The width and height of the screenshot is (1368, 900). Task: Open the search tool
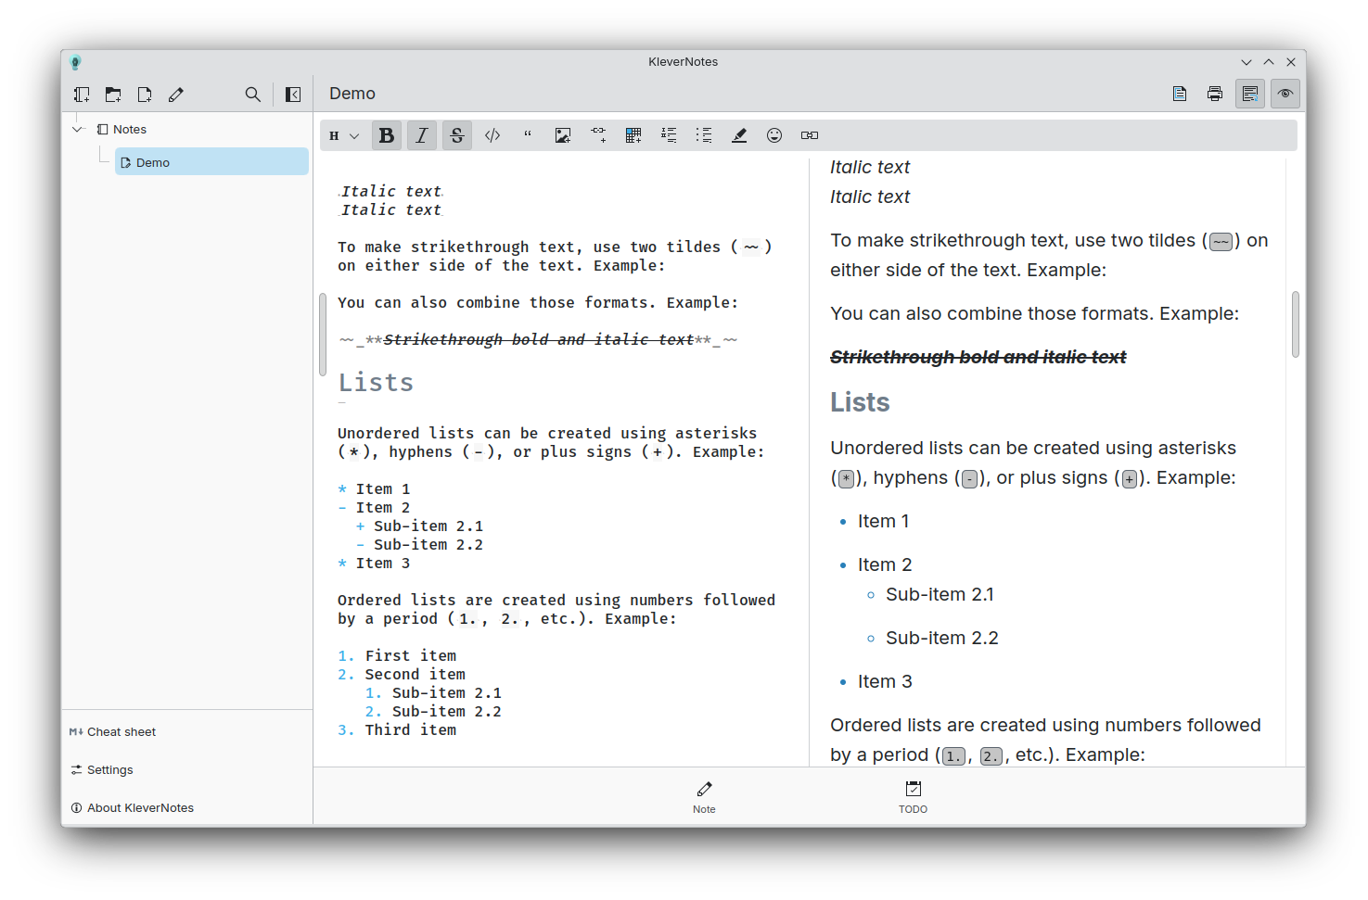point(252,94)
